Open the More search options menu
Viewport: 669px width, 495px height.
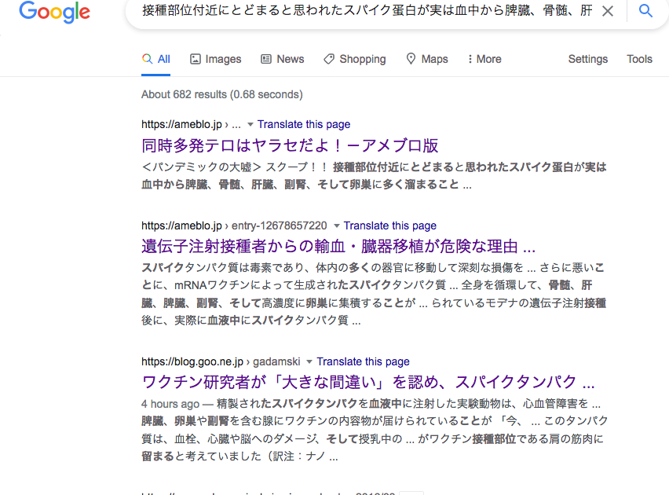(484, 59)
